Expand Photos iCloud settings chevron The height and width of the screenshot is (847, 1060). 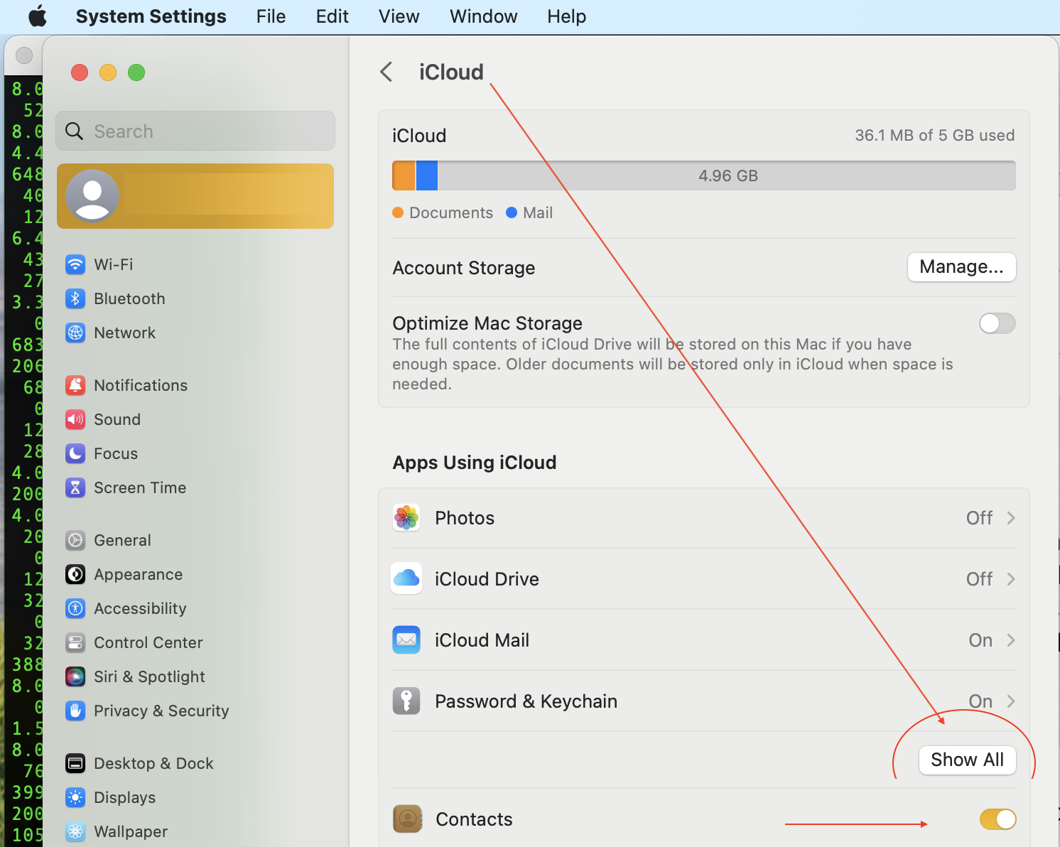(x=1011, y=518)
